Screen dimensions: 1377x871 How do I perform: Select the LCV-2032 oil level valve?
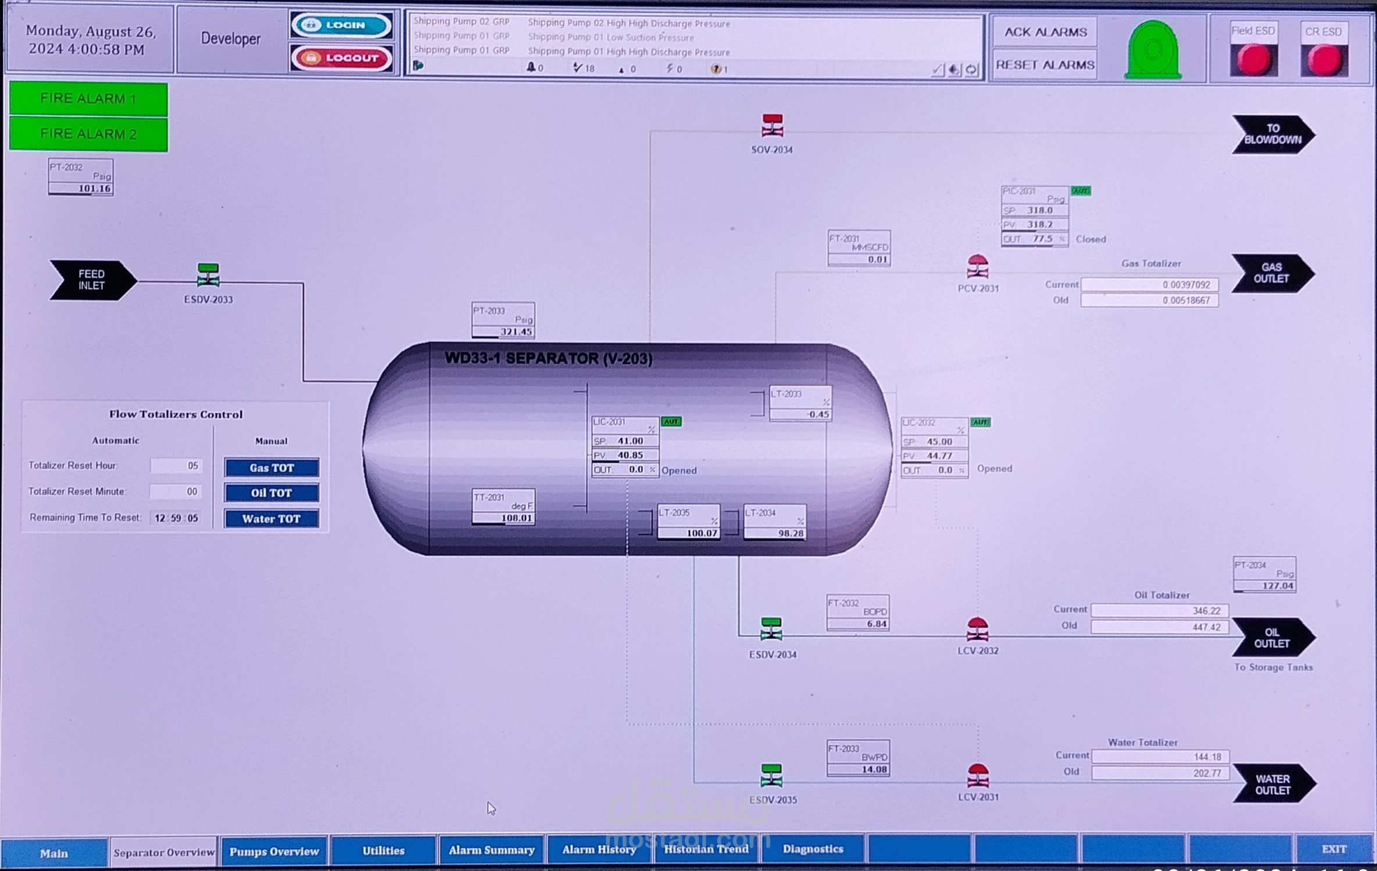[x=977, y=629]
